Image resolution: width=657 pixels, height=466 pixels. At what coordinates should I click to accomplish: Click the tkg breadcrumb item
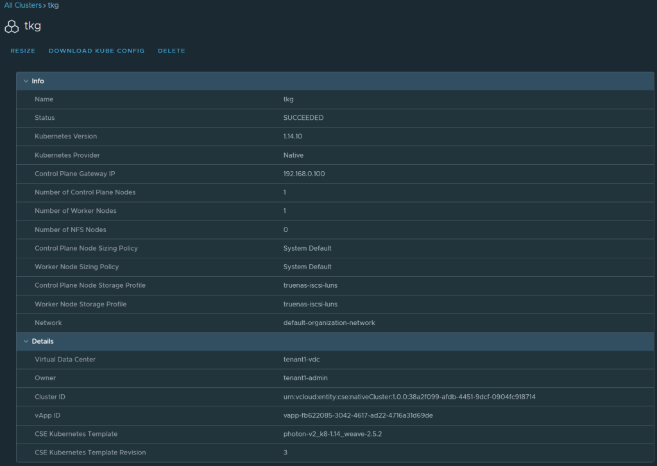pyautogui.click(x=53, y=5)
